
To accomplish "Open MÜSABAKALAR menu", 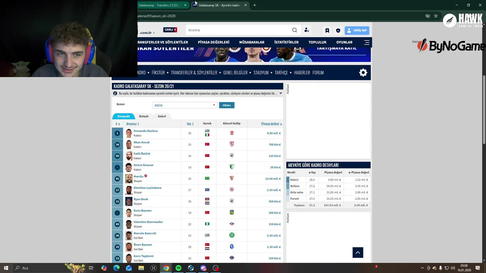I will pos(252,42).
